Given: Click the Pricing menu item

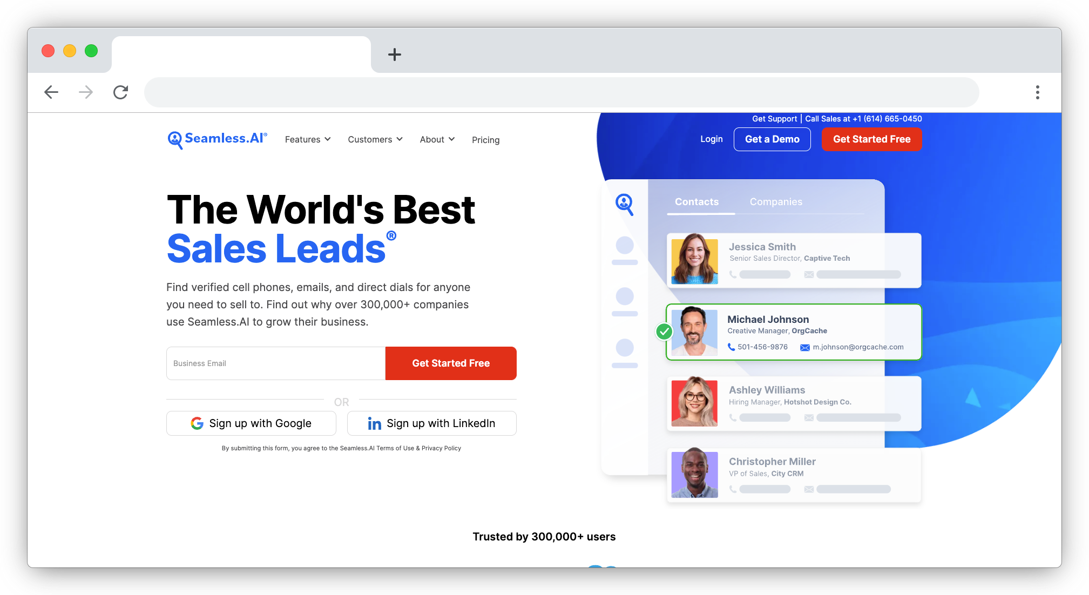Looking at the screenshot, I should coord(485,139).
